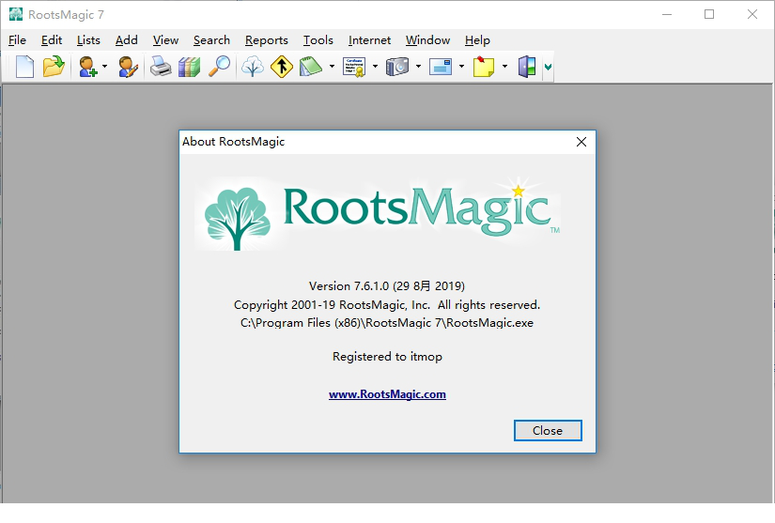
Task: Click the tree icon in the toolbar
Action: pyautogui.click(x=252, y=66)
